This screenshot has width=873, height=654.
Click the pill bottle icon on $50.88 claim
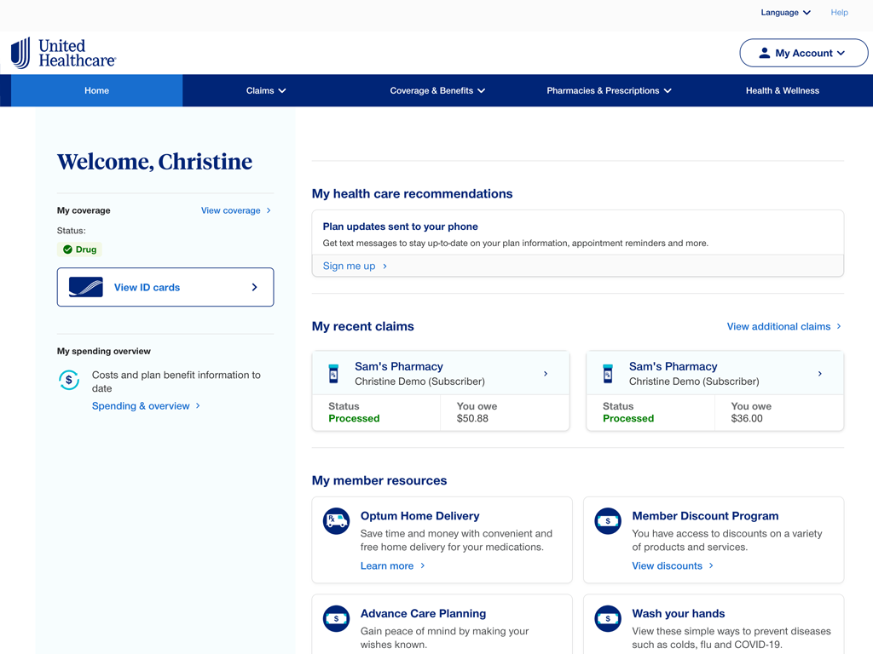(333, 374)
